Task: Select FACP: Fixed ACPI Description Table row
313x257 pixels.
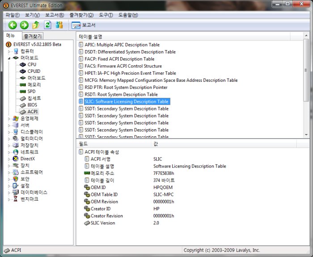Action: click(116, 59)
